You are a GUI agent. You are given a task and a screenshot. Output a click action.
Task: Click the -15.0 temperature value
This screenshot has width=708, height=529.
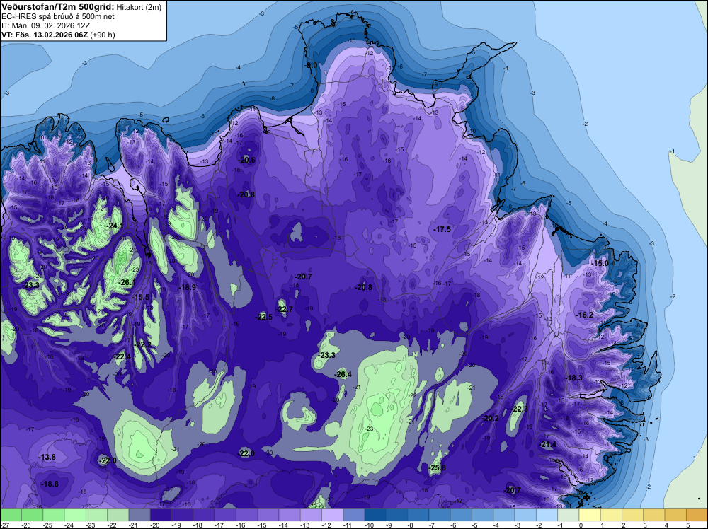600,263
